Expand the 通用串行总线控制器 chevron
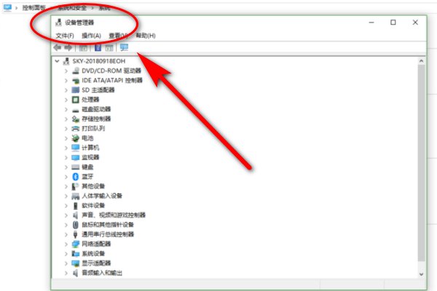This screenshot has width=437, height=291. point(66,234)
